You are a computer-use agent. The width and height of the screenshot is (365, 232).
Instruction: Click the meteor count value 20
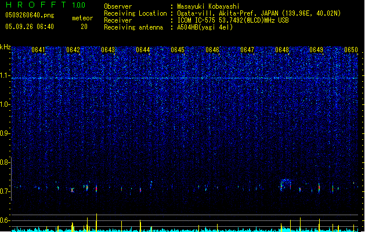pyautogui.click(x=84, y=27)
